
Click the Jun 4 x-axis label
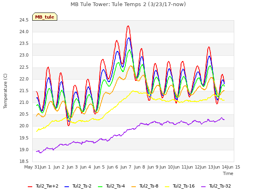(85, 167)
